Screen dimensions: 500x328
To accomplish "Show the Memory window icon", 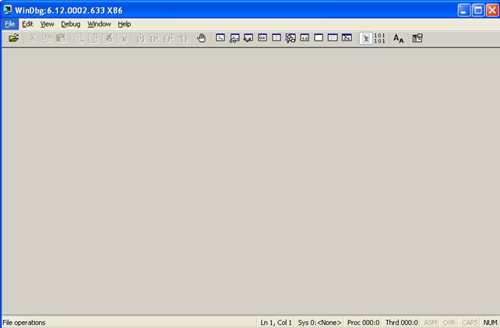I will tap(276, 37).
